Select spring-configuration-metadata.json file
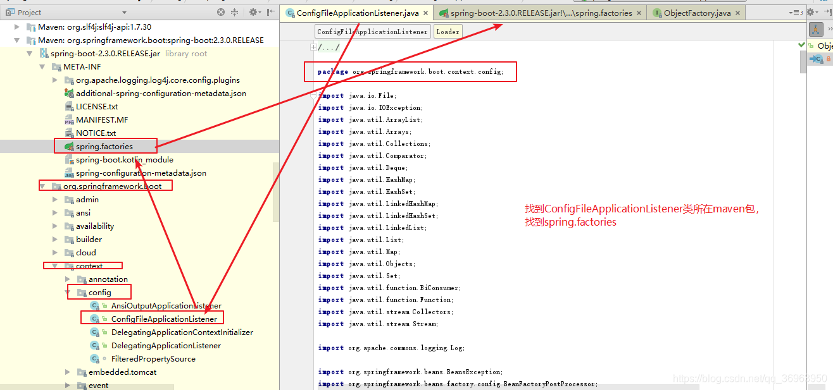This screenshot has height=390, width=833. coord(141,173)
